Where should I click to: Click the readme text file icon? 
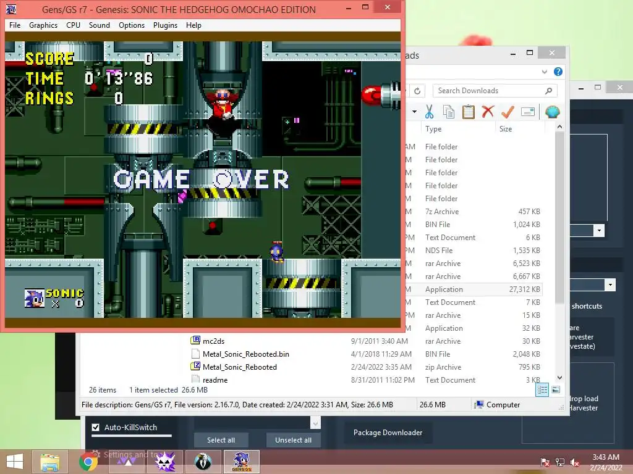195,380
